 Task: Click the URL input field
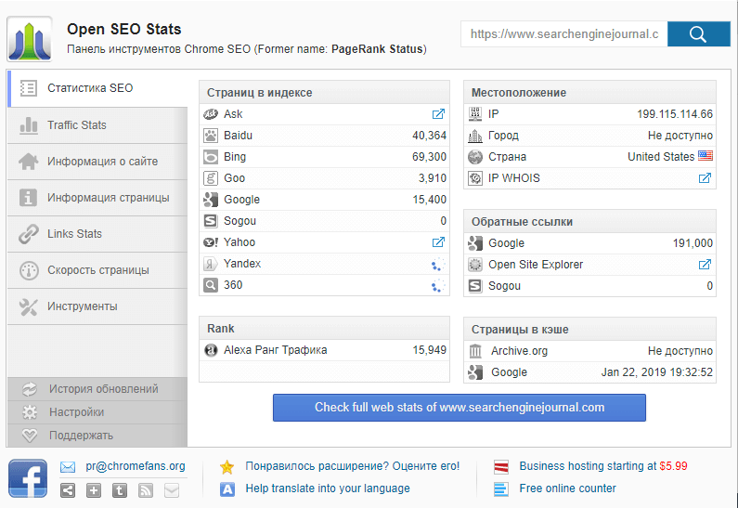tap(563, 34)
